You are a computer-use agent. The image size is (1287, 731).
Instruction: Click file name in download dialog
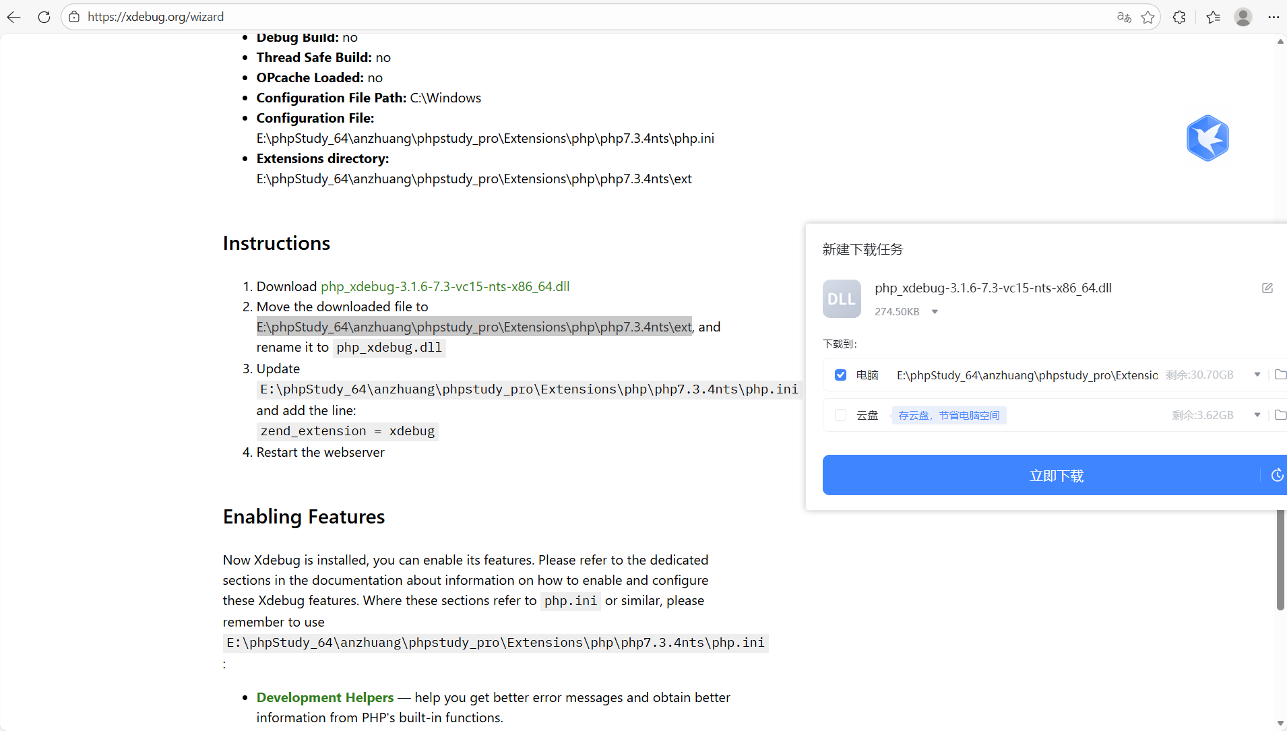click(993, 288)
